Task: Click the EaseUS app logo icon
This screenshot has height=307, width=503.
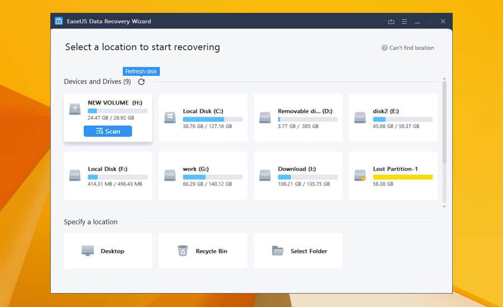Action: 59,21
